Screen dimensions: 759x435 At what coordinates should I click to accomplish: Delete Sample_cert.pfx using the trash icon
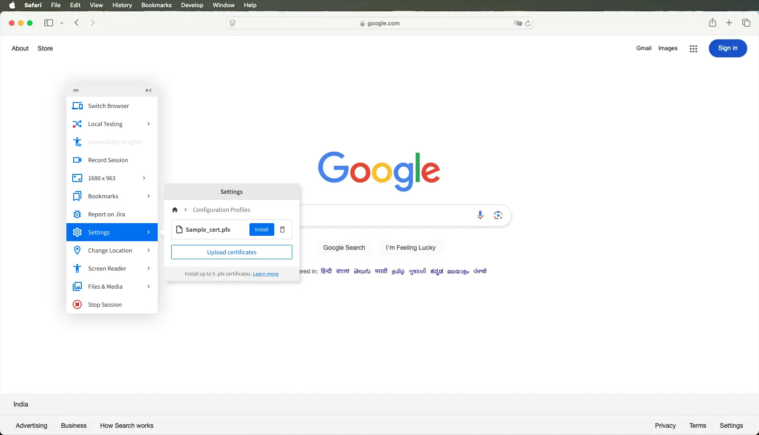click(282, 229)
